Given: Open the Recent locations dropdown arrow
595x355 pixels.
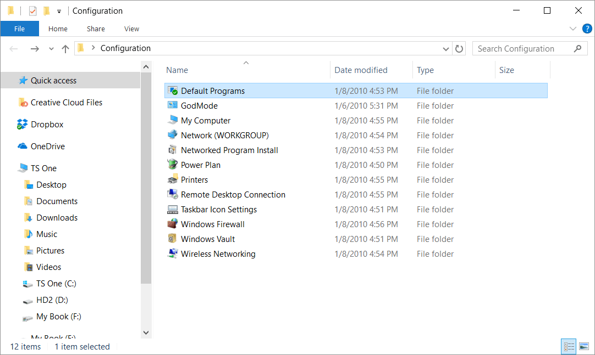Looking at the screenshot, I should [51, 49].
